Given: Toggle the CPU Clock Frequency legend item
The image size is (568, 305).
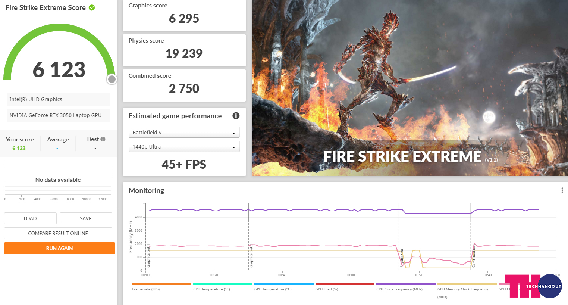Looking at the screenshot, I should tap(406, 287).
